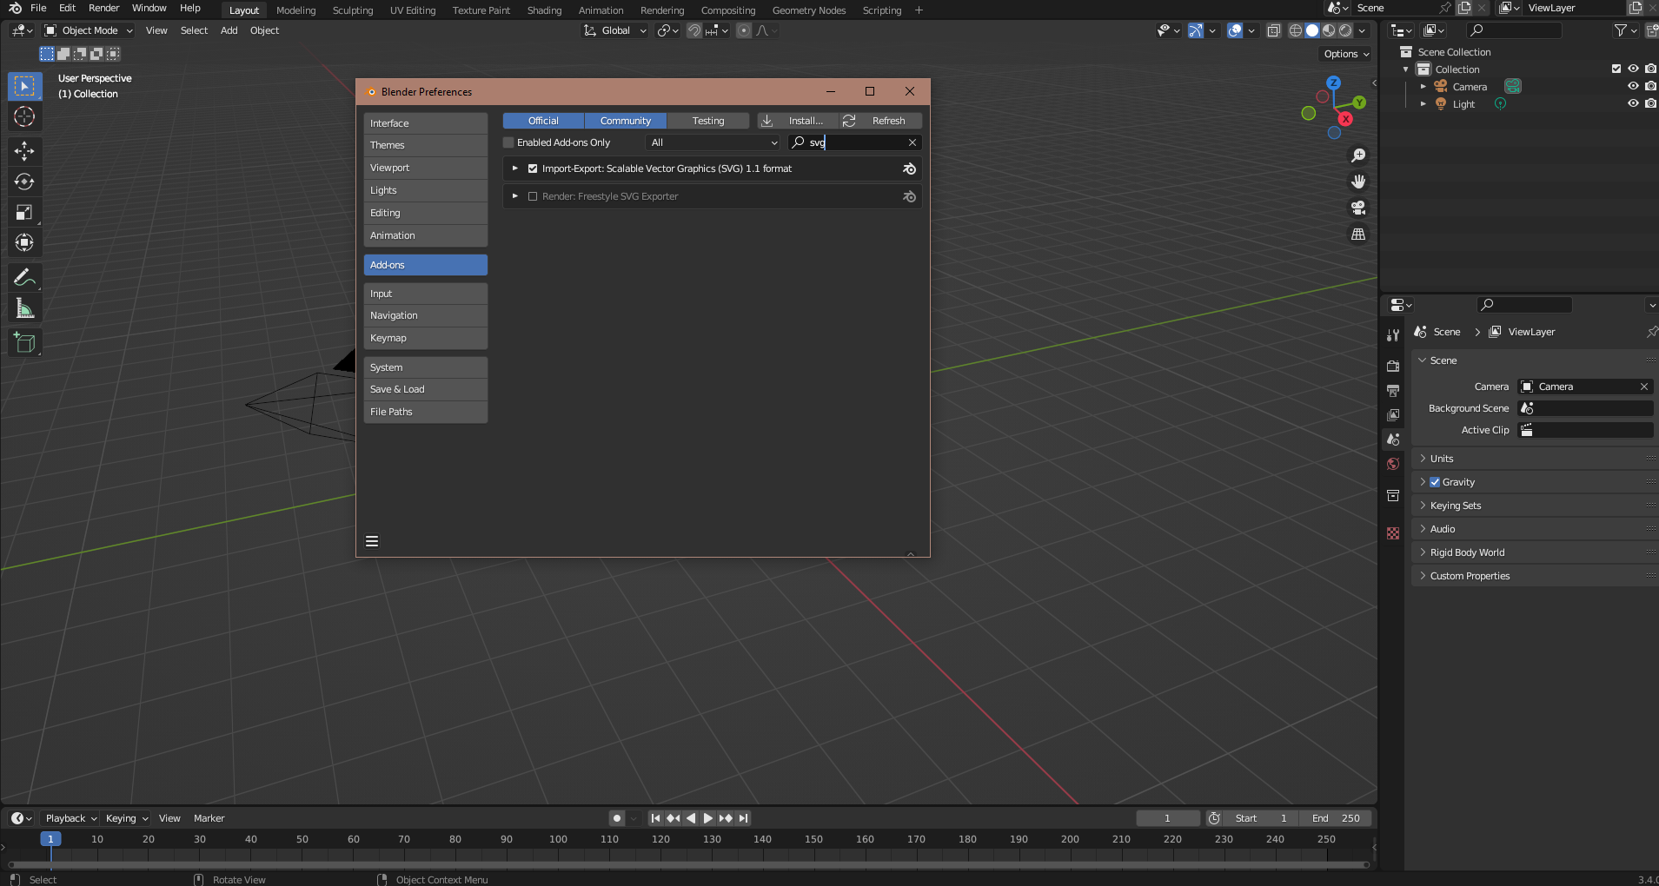Toggle camera view icon in viewport

(x=1358, y=208)
